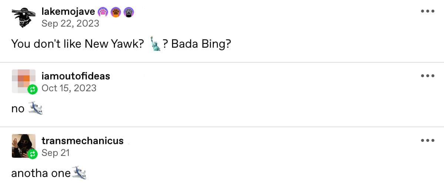This screenshot has height=191, width=444.
Task: Expand the three-dot menu on iamoutofideas' reblog
Action: (427, 76)
